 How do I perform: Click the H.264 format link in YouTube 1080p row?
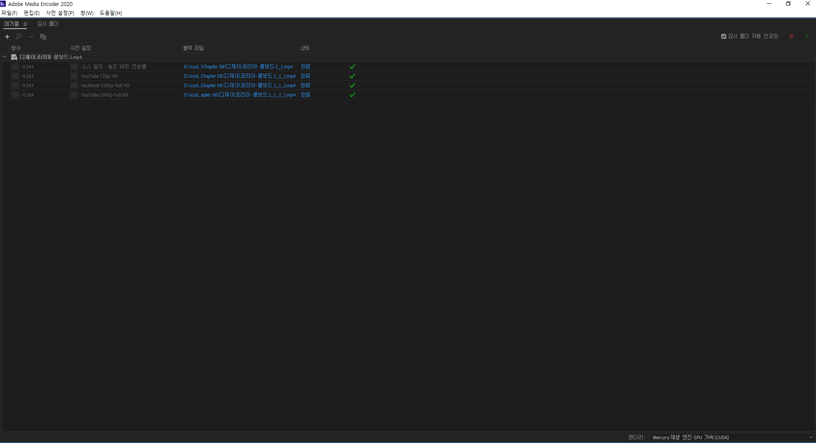(28, 95)
